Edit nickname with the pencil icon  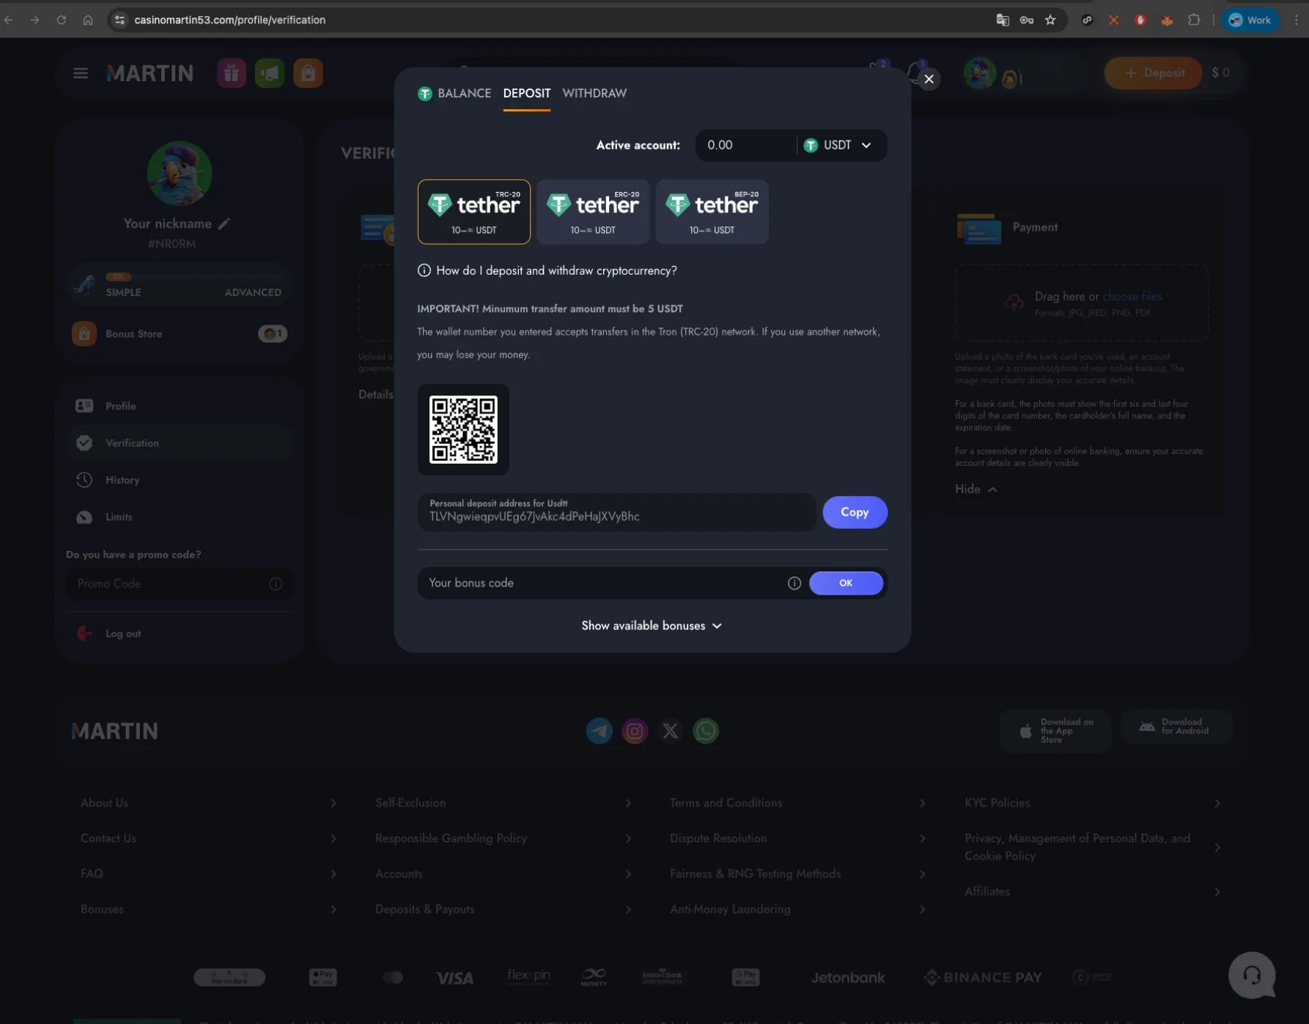(224, 223)
